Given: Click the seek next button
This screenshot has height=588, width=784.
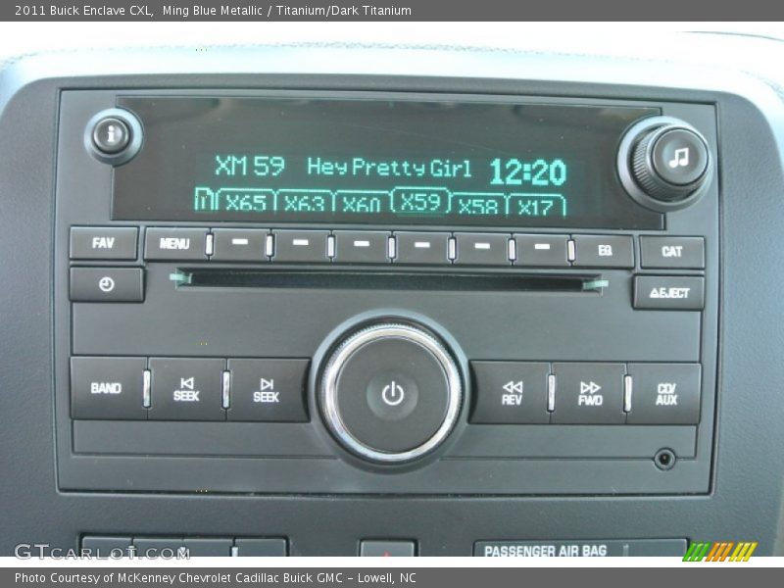Looking at the screenshot, I should (x=267, y=390).
